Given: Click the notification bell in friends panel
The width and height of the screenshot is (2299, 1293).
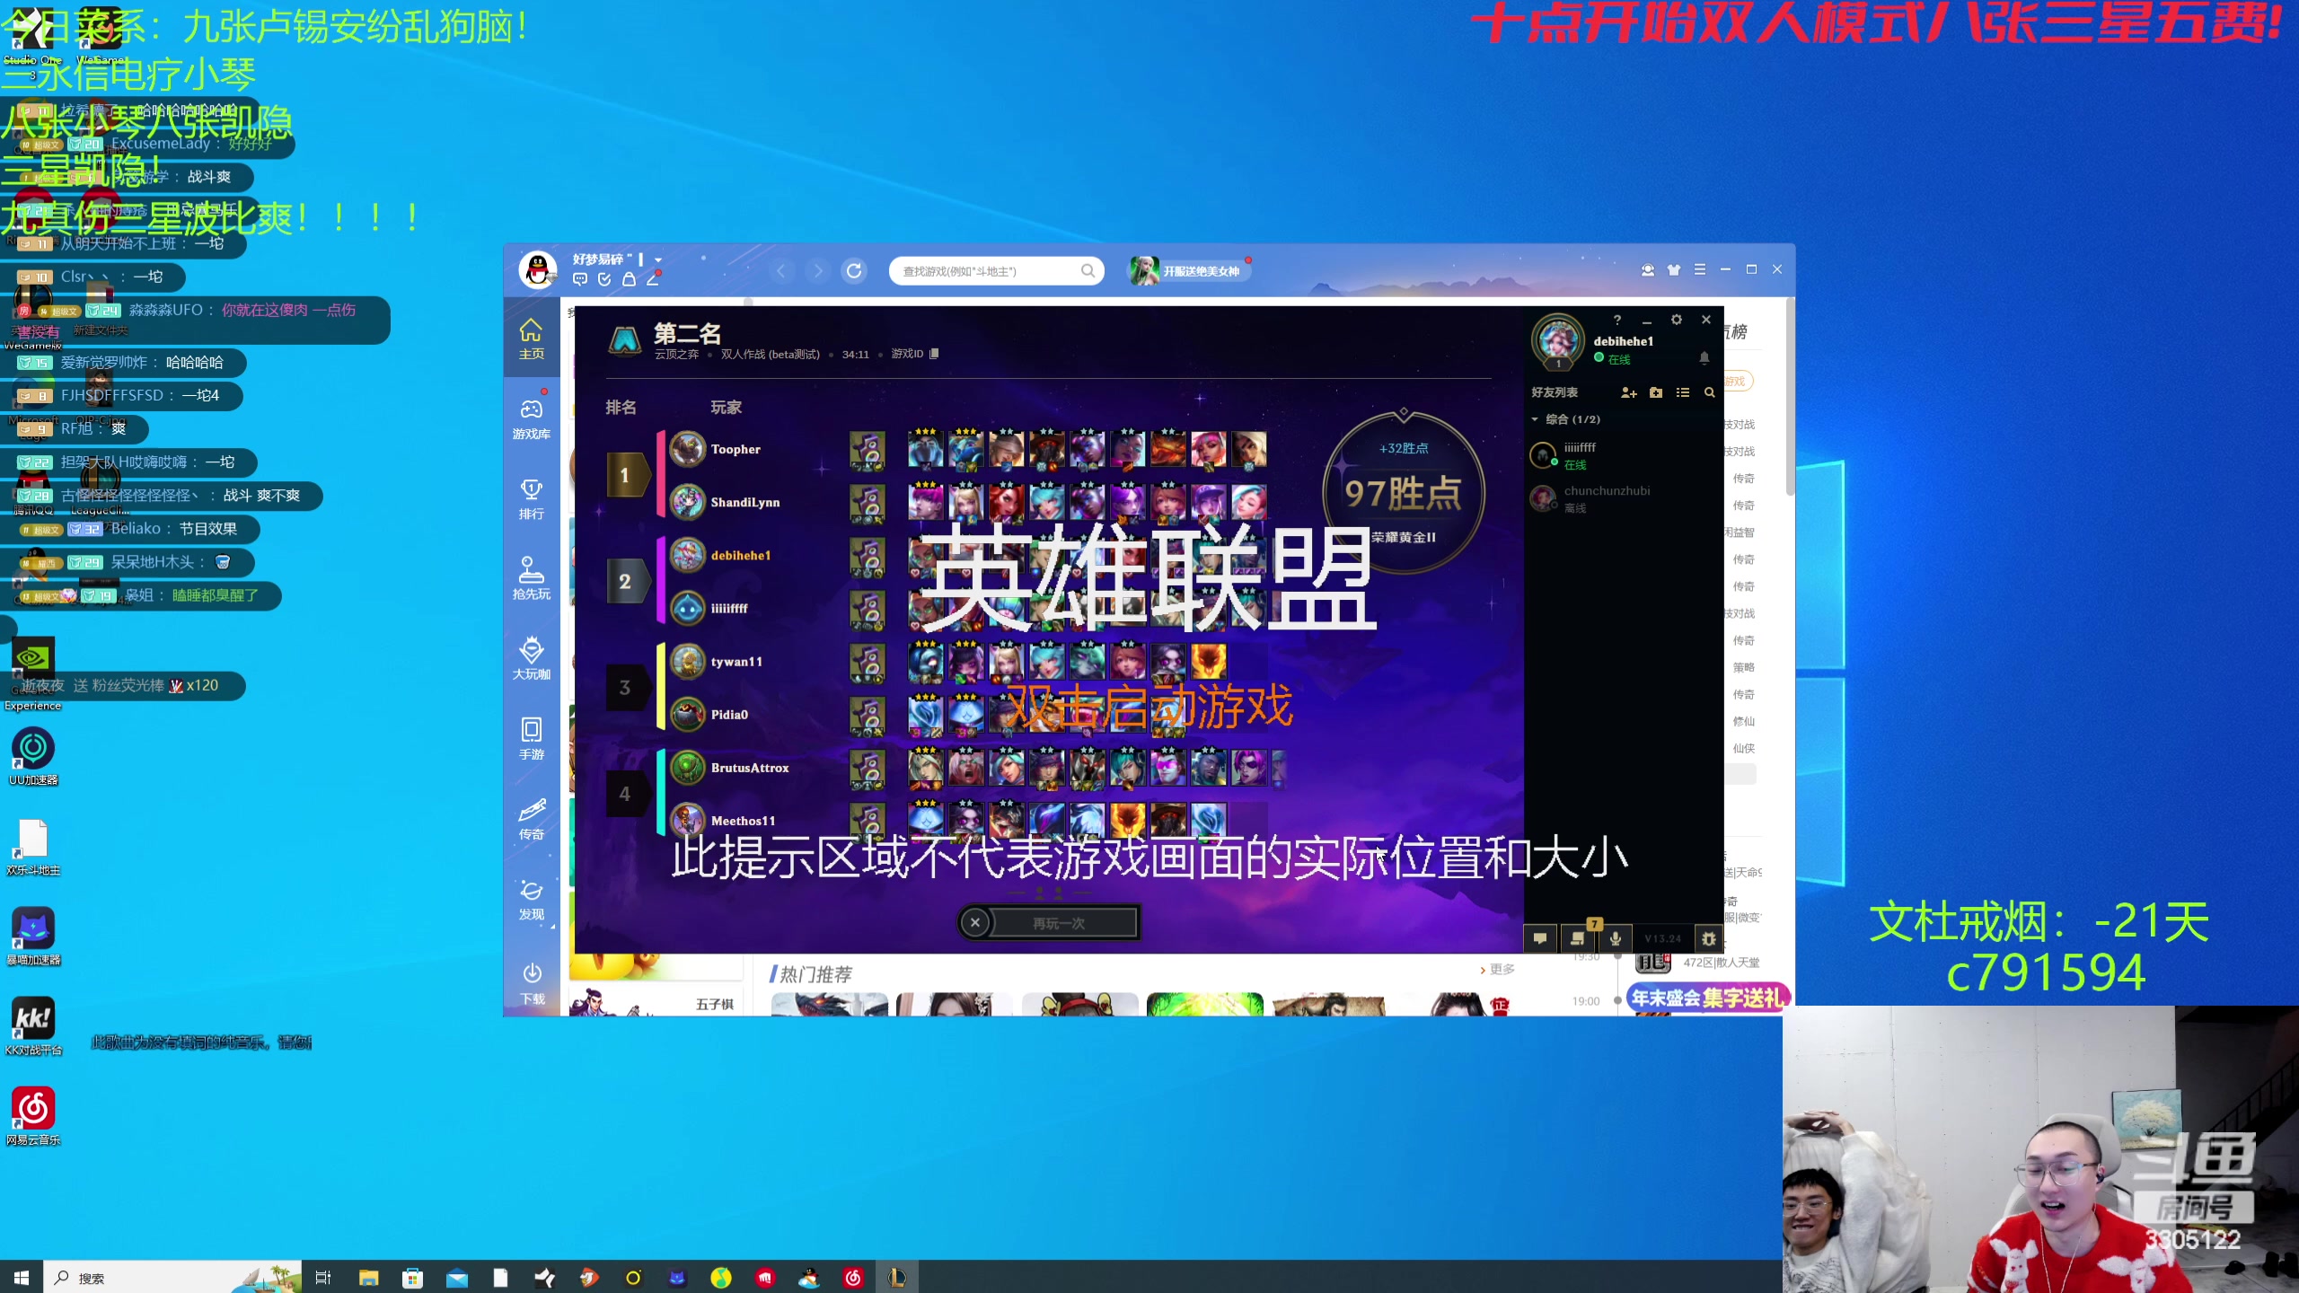Looking at the screenshot, I should [x=1704, y=357].
